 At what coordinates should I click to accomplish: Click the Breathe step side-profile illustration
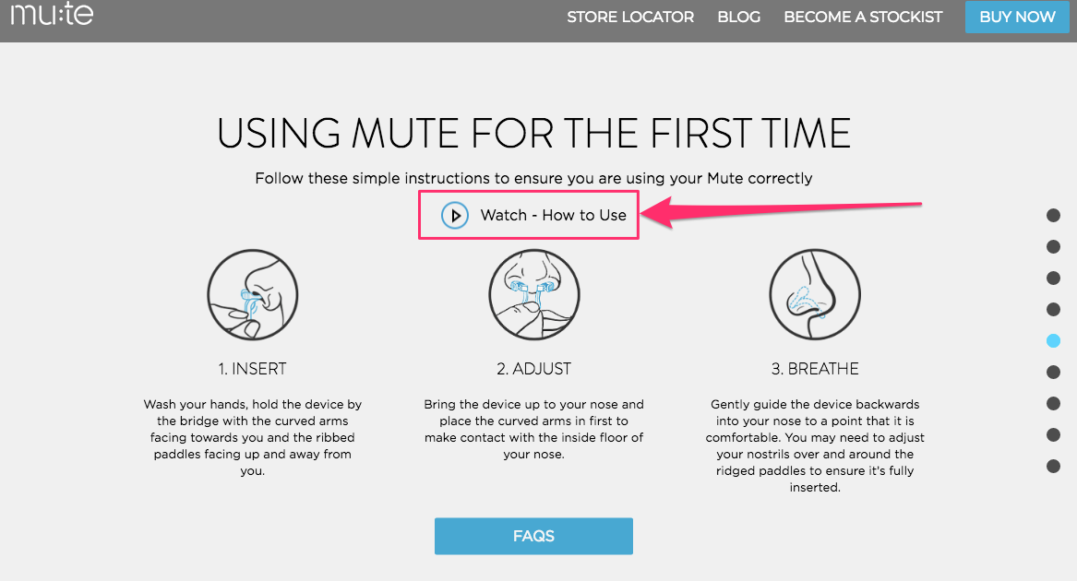click(815, 294)
